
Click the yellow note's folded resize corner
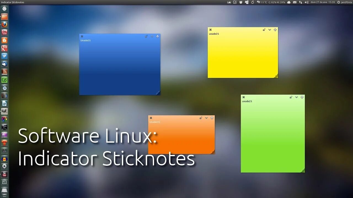point(276,76)
